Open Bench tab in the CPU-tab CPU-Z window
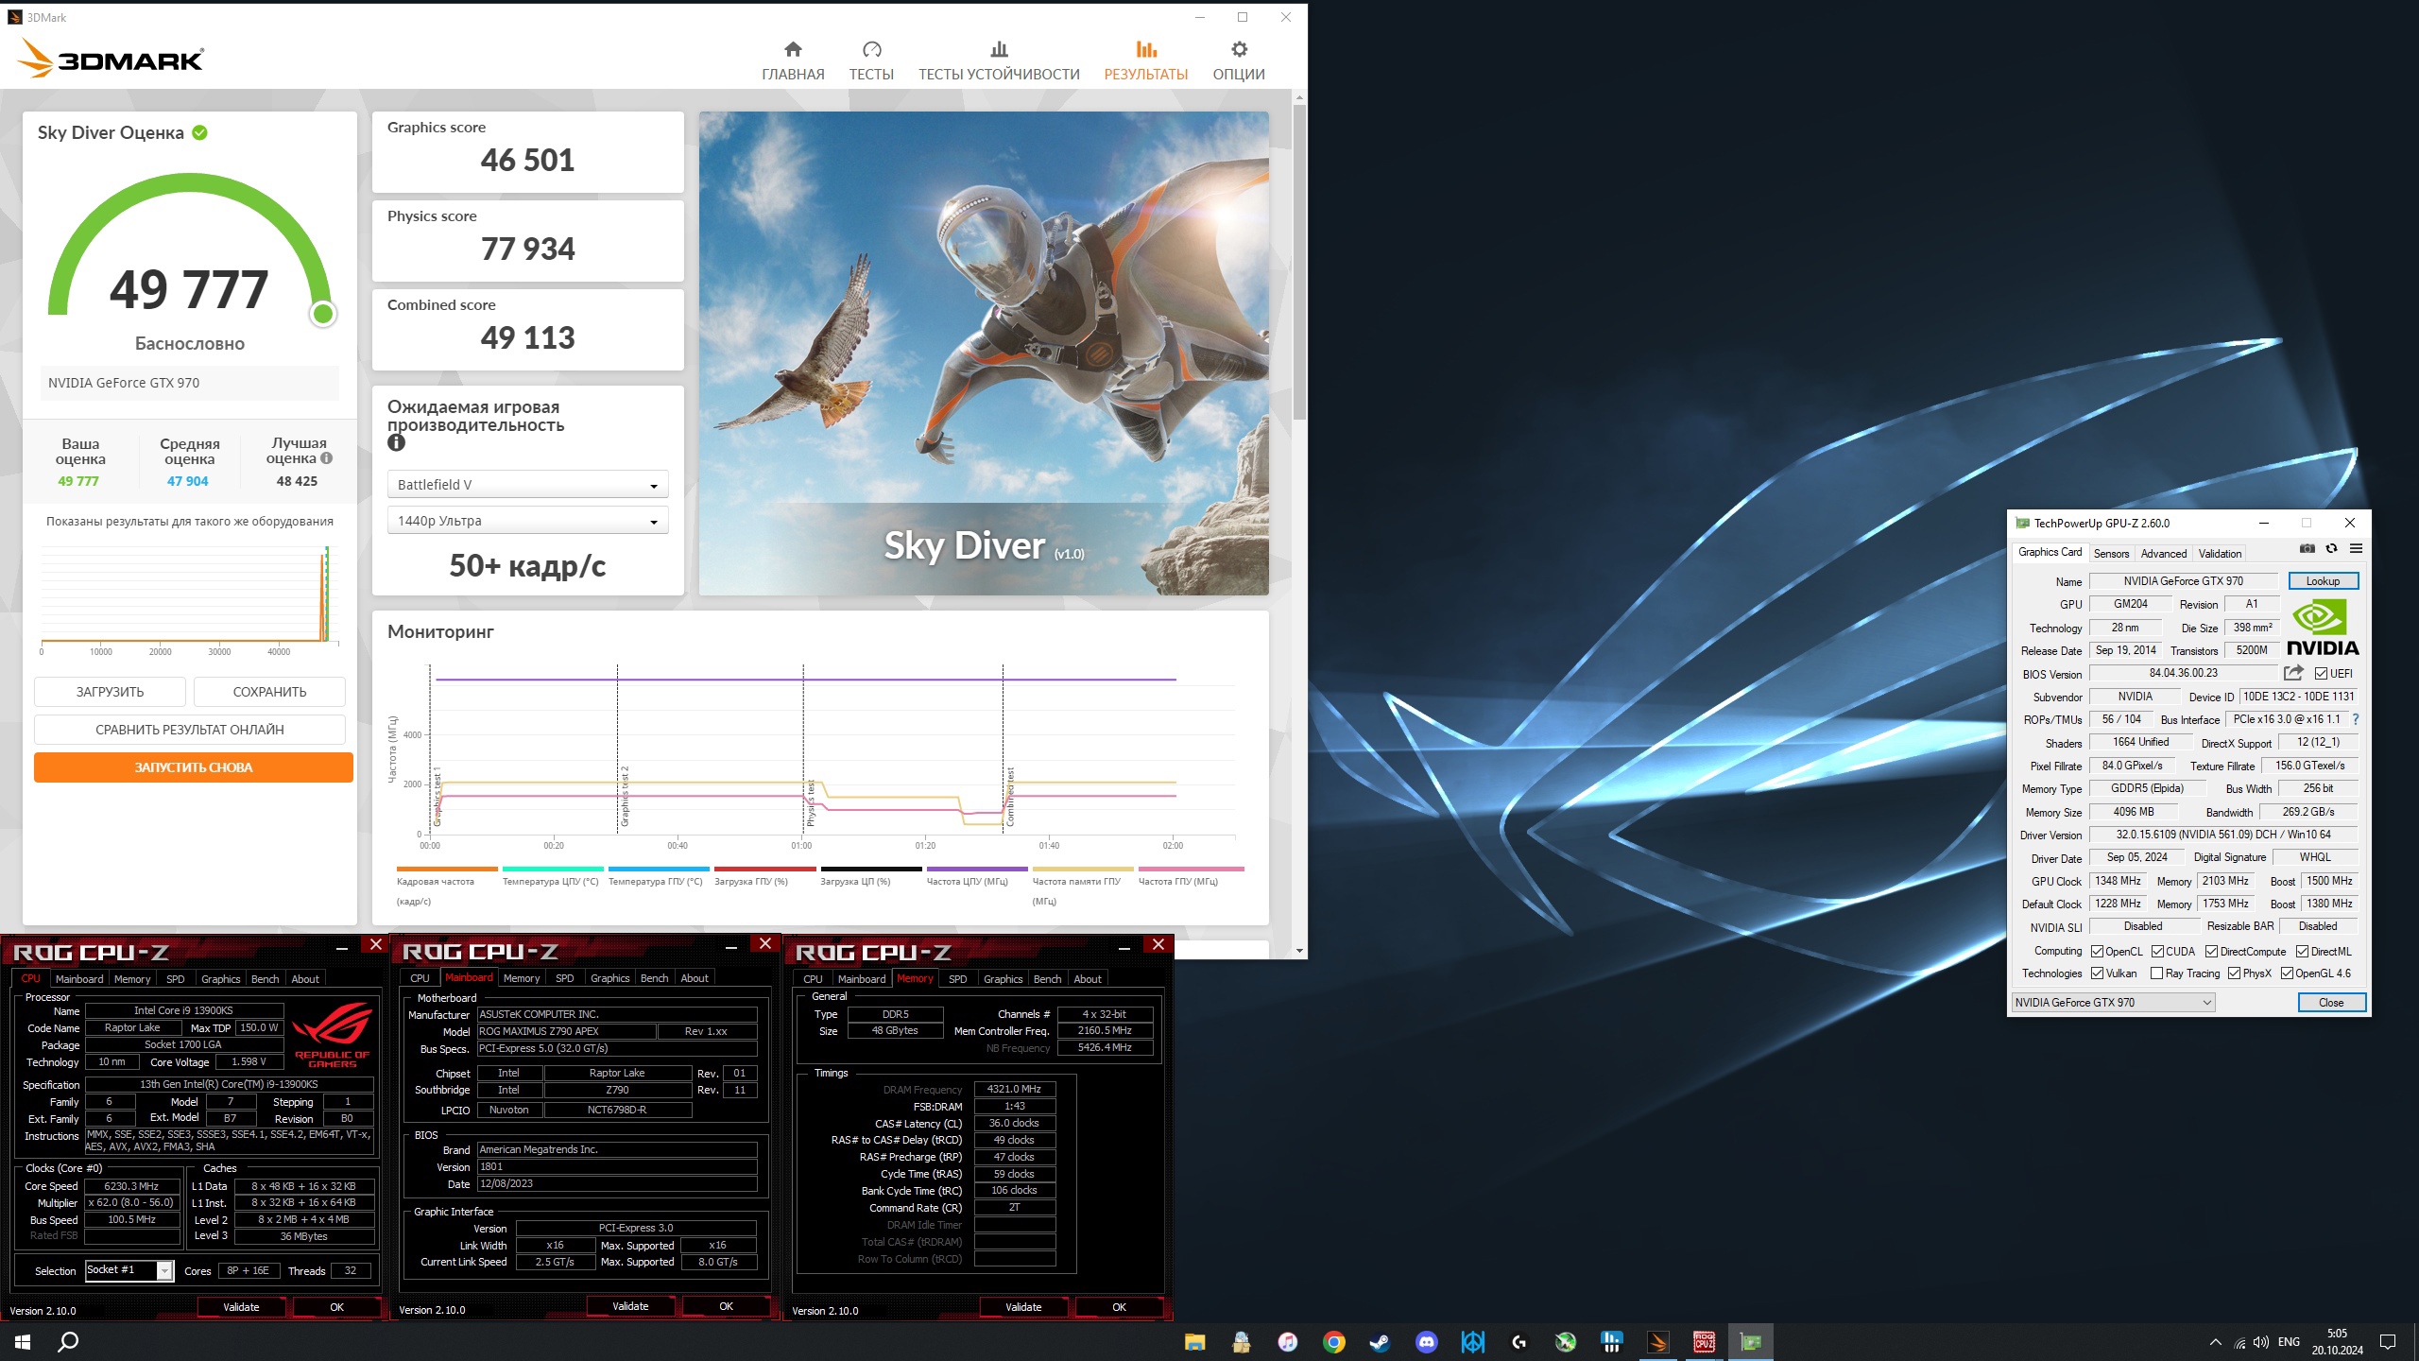Image resolution: width=2419 pixels, height=1361 pixels. point(265,979)
